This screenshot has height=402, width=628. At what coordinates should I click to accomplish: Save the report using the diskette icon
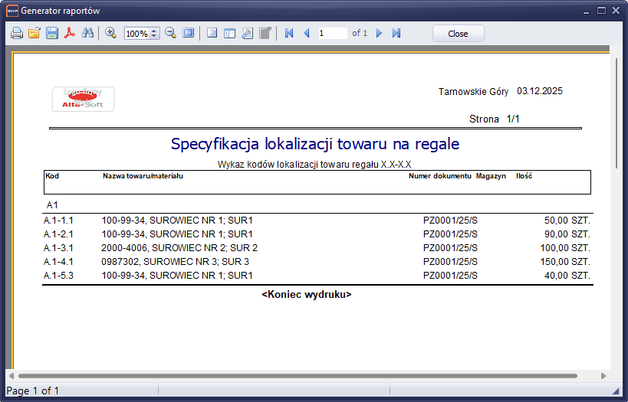pos(52,34)
